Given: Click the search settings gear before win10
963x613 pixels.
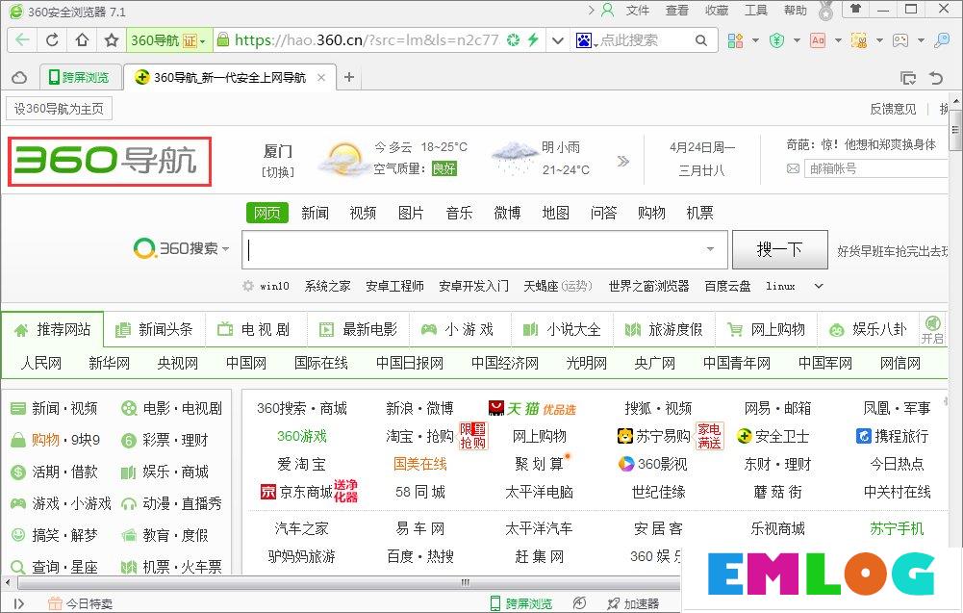Looking at the screenshot, I should click(x=248, y=286).
